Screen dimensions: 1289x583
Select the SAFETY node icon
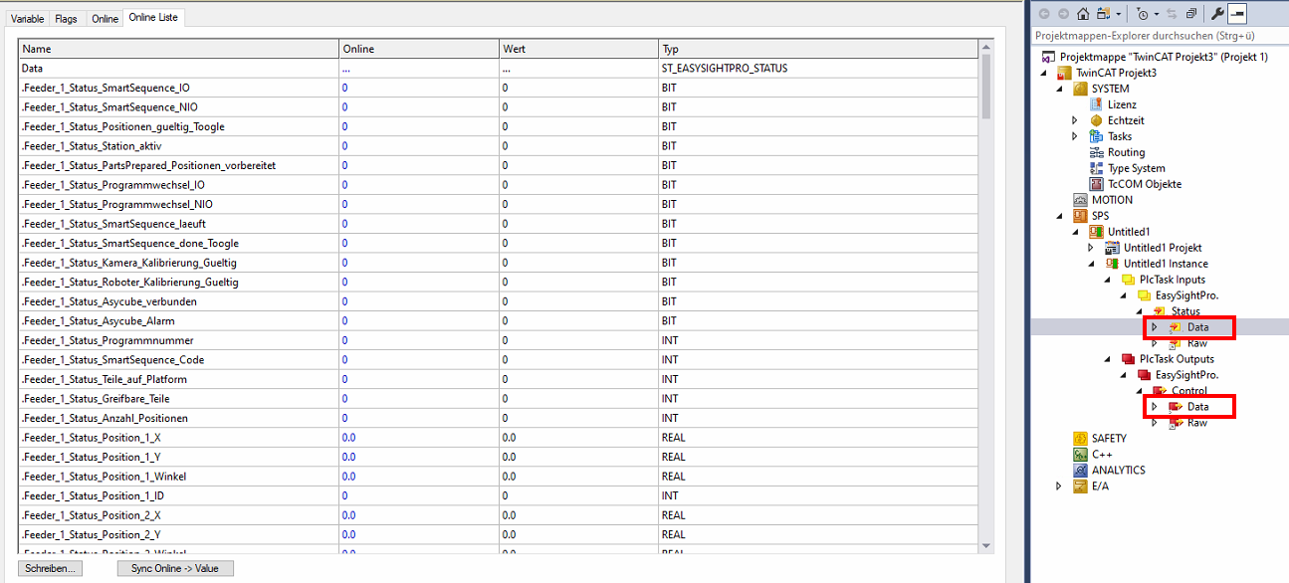(1080, 439)
